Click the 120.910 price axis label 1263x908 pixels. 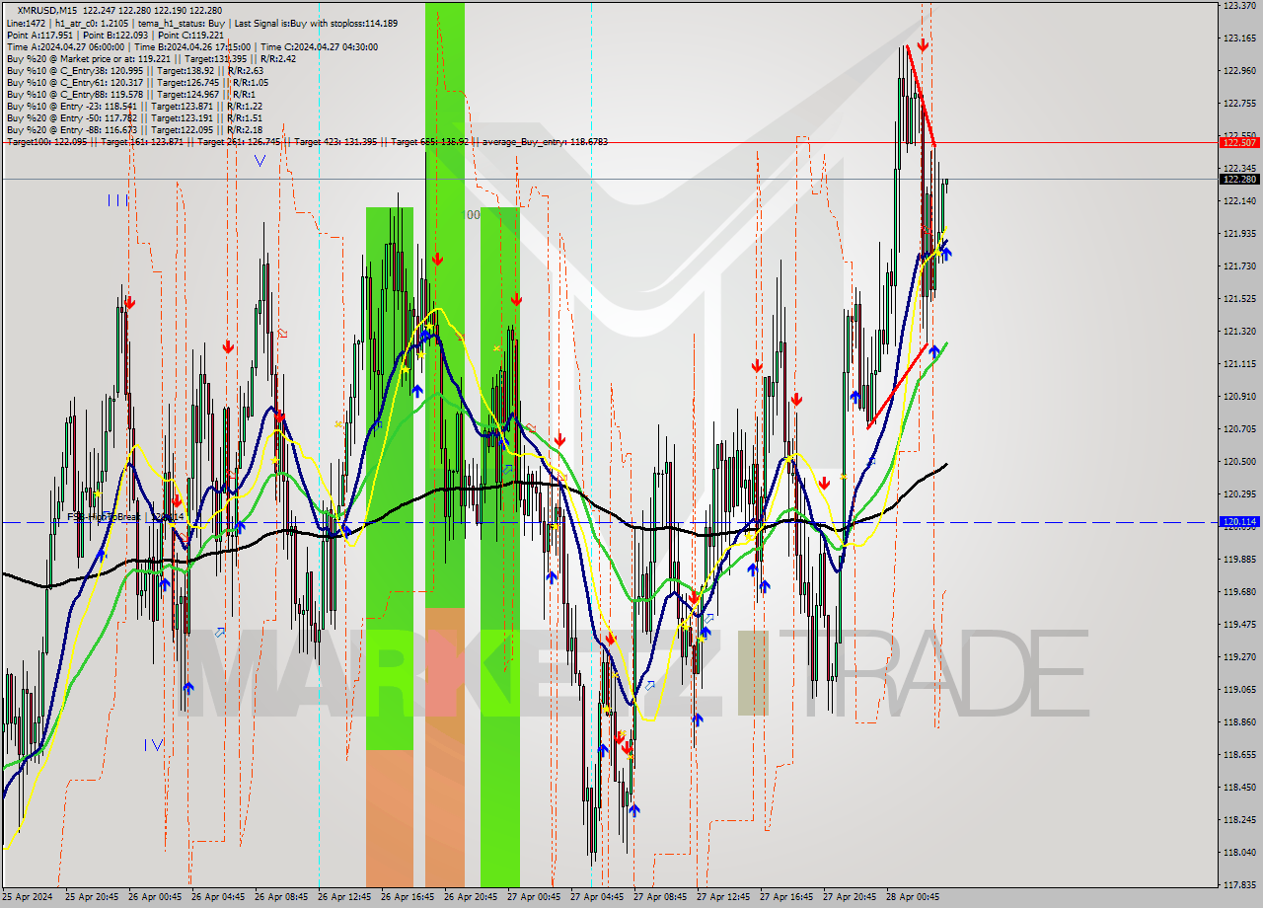coord(1239,396)
